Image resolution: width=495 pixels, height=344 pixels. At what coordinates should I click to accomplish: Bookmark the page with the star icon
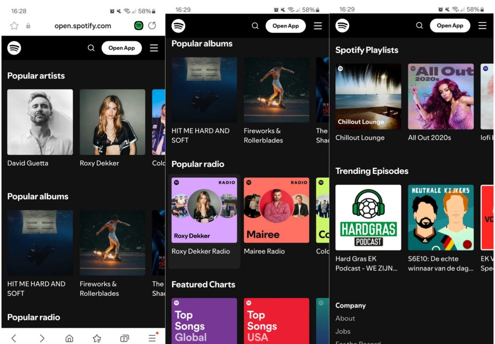click(x=14, y=26)
